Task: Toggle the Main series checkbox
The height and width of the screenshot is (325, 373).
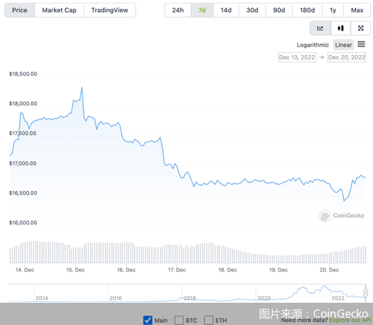Action: [148, 320]
